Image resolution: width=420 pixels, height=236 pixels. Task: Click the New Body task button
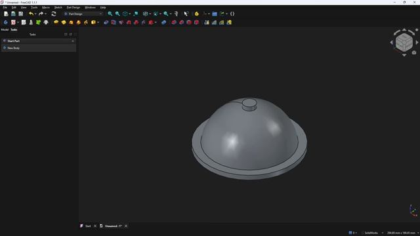(x=39, y=48)
